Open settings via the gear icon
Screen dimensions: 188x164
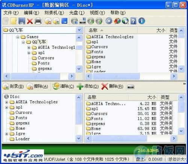pos(109,21)
